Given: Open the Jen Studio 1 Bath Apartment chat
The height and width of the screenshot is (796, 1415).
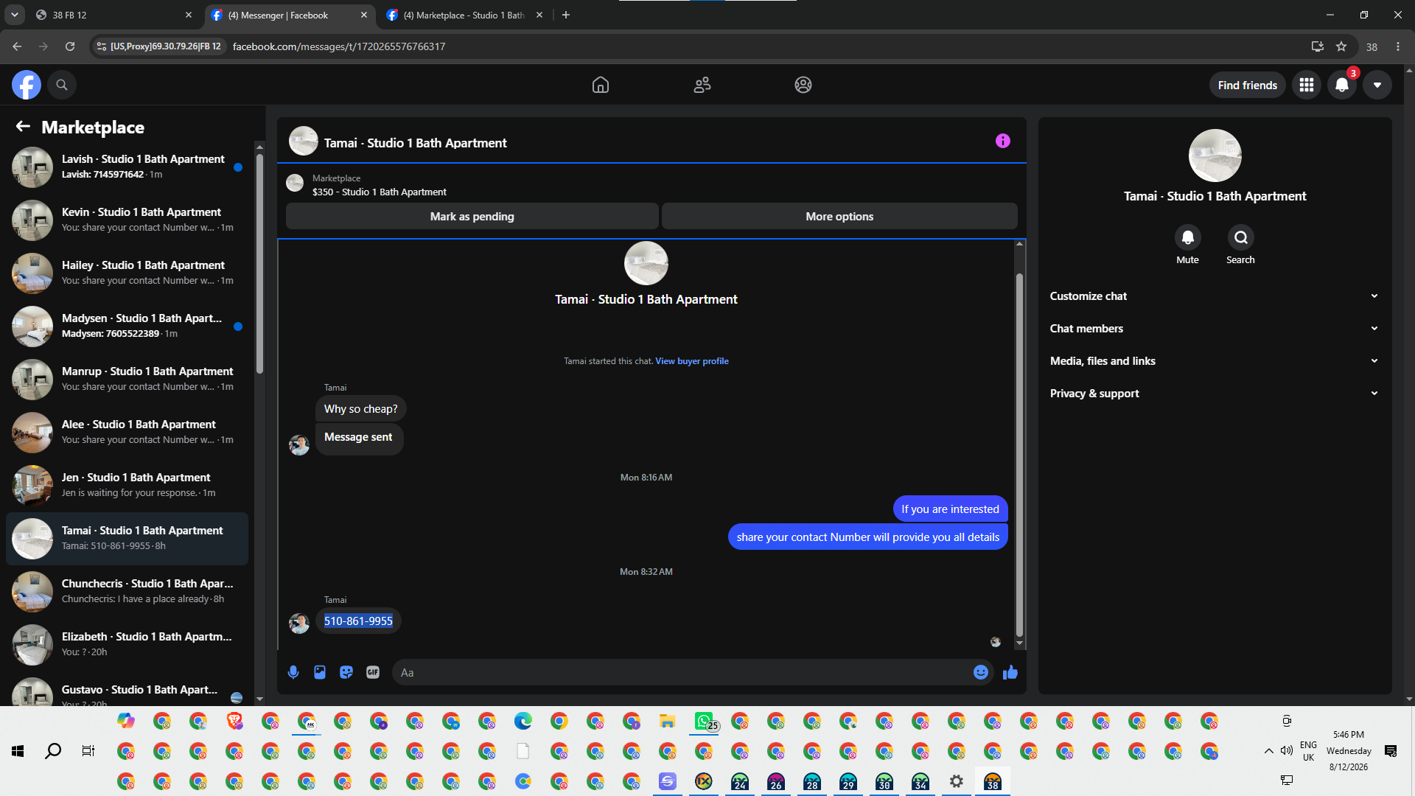Looking at the screenshot, I should 127,485.
